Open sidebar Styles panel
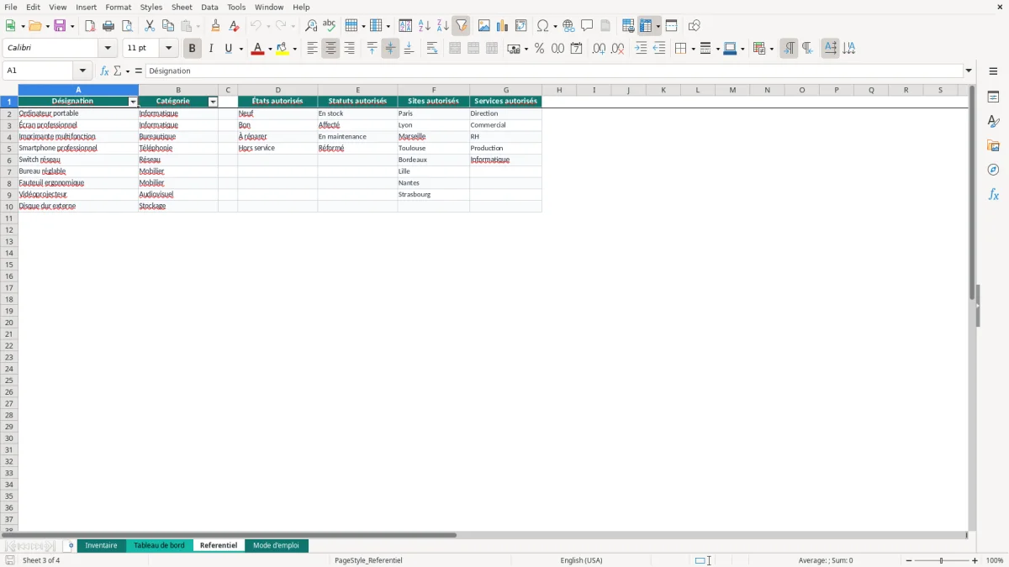Viewport: 1009px width, 567px height. pyautogui.click(x=993, y=121)
